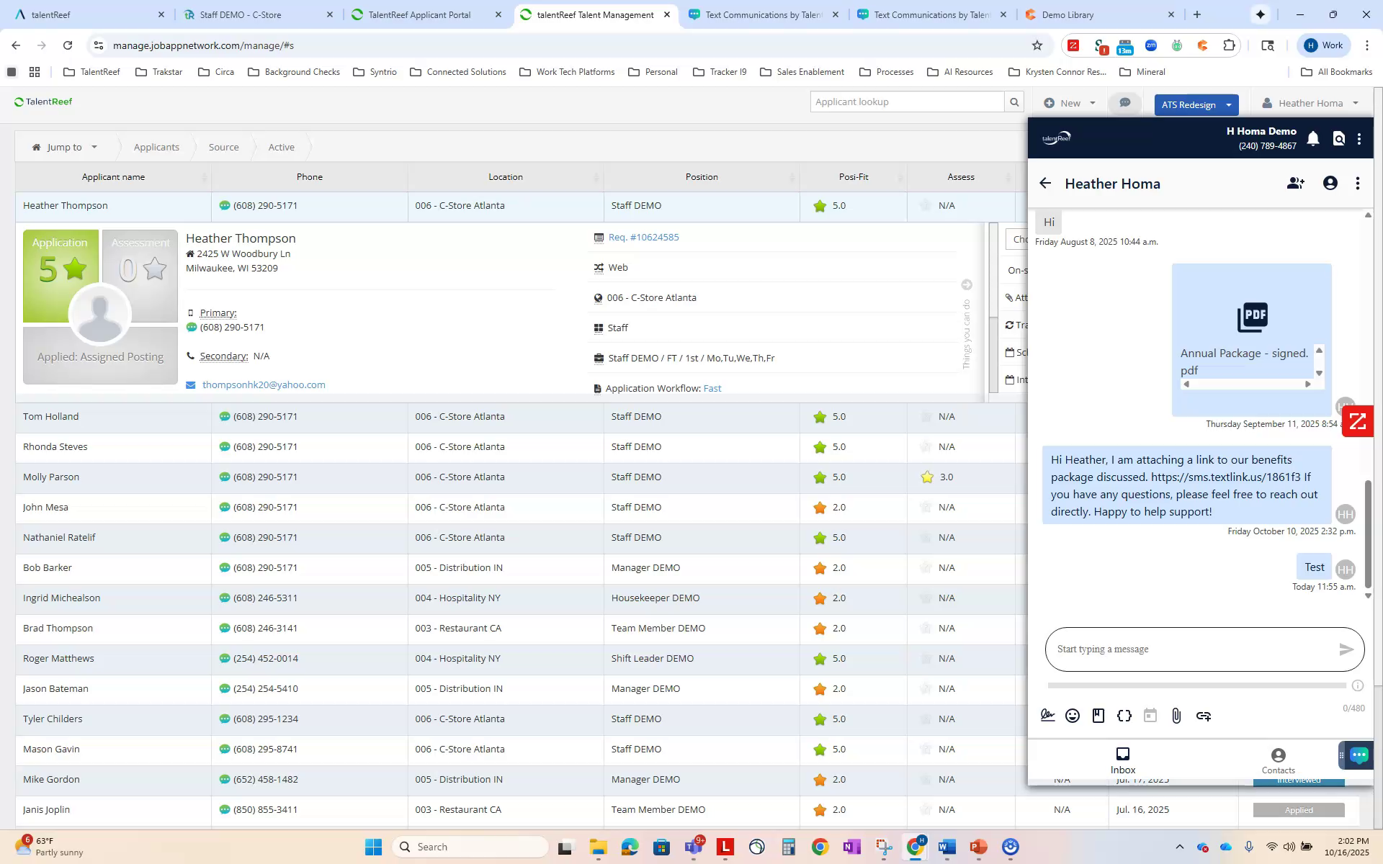Viewport: 1383px width, 864px height.
Task: Switch to the Contacts tab
Action: [x=1278, y=760]
